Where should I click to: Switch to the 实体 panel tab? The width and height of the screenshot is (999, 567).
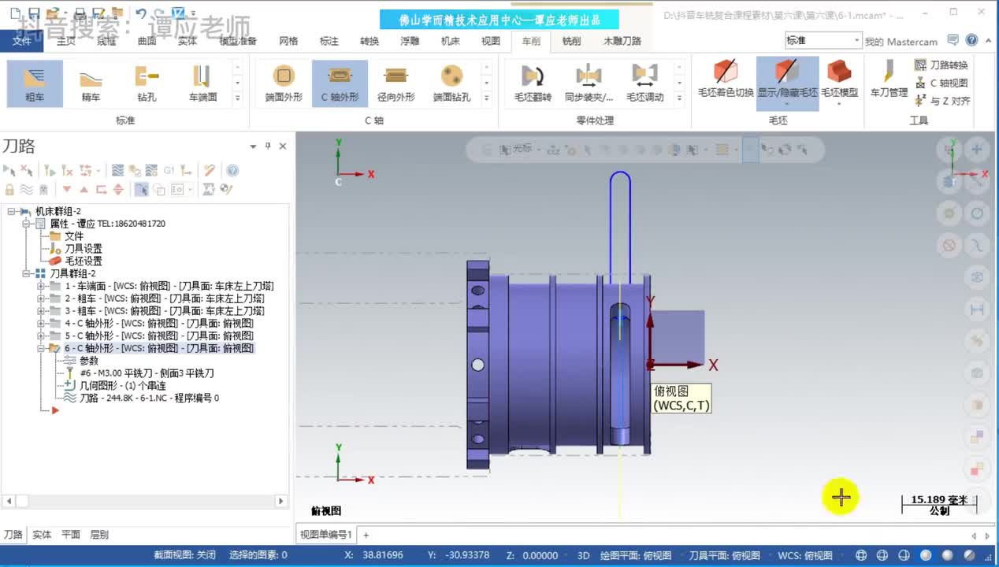tap(42, 535)
